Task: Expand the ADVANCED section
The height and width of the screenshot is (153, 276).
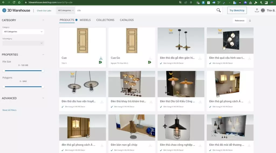Action: (x=43, y=98)
